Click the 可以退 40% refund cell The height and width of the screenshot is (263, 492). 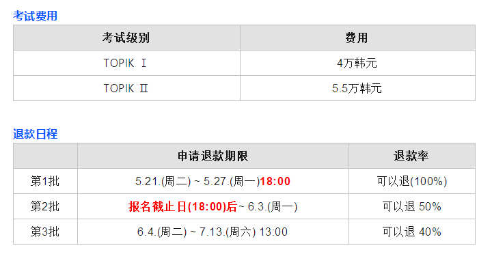(411, 232)
